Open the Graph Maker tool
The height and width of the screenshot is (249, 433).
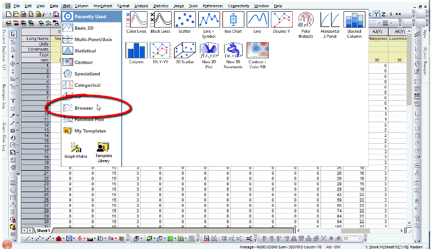point(76,150)
